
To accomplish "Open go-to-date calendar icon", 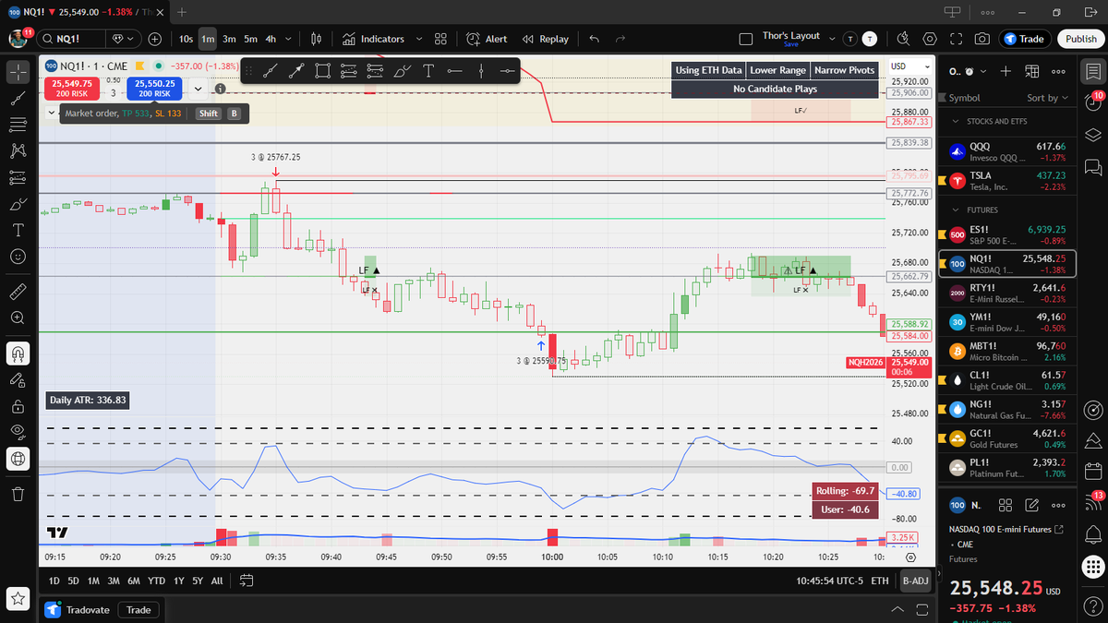I will pos(247,581).
